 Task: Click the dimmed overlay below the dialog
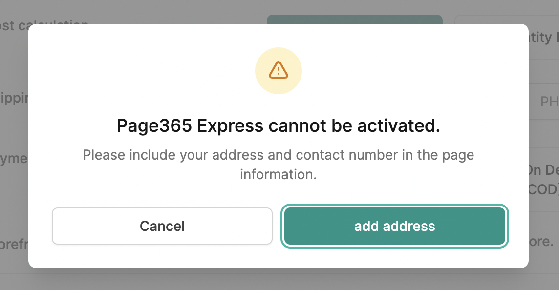point(279,280)
